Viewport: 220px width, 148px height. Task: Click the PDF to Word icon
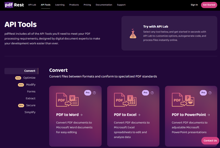click(x=67, y=100)
